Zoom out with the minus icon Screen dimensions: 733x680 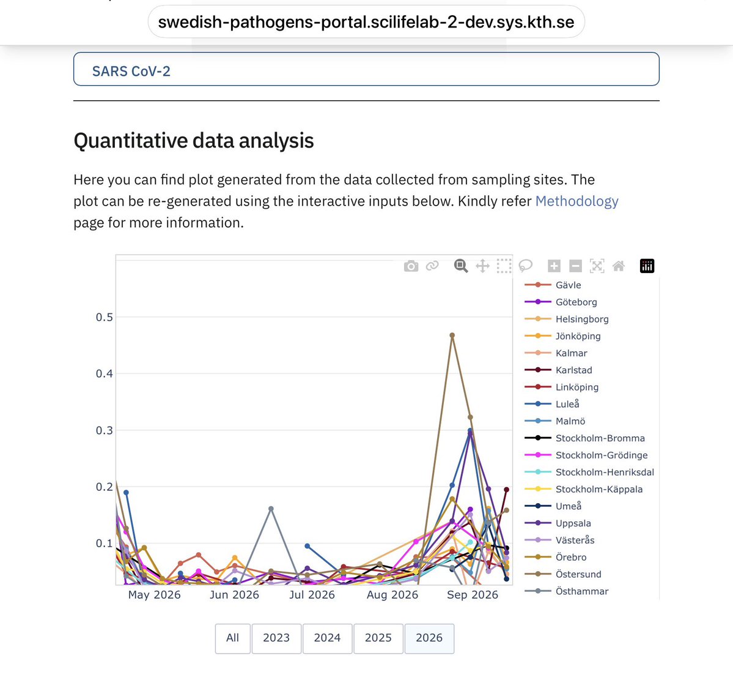(575, 266)
